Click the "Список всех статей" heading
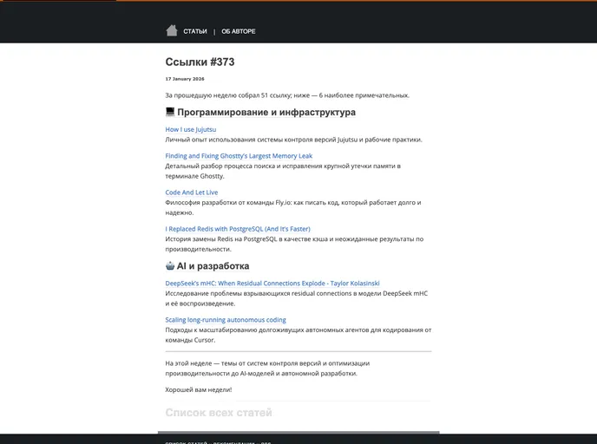597x444 pixels. (219, 413)
